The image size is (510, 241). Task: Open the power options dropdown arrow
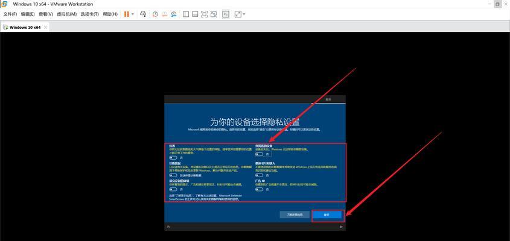tap(133, 14)
